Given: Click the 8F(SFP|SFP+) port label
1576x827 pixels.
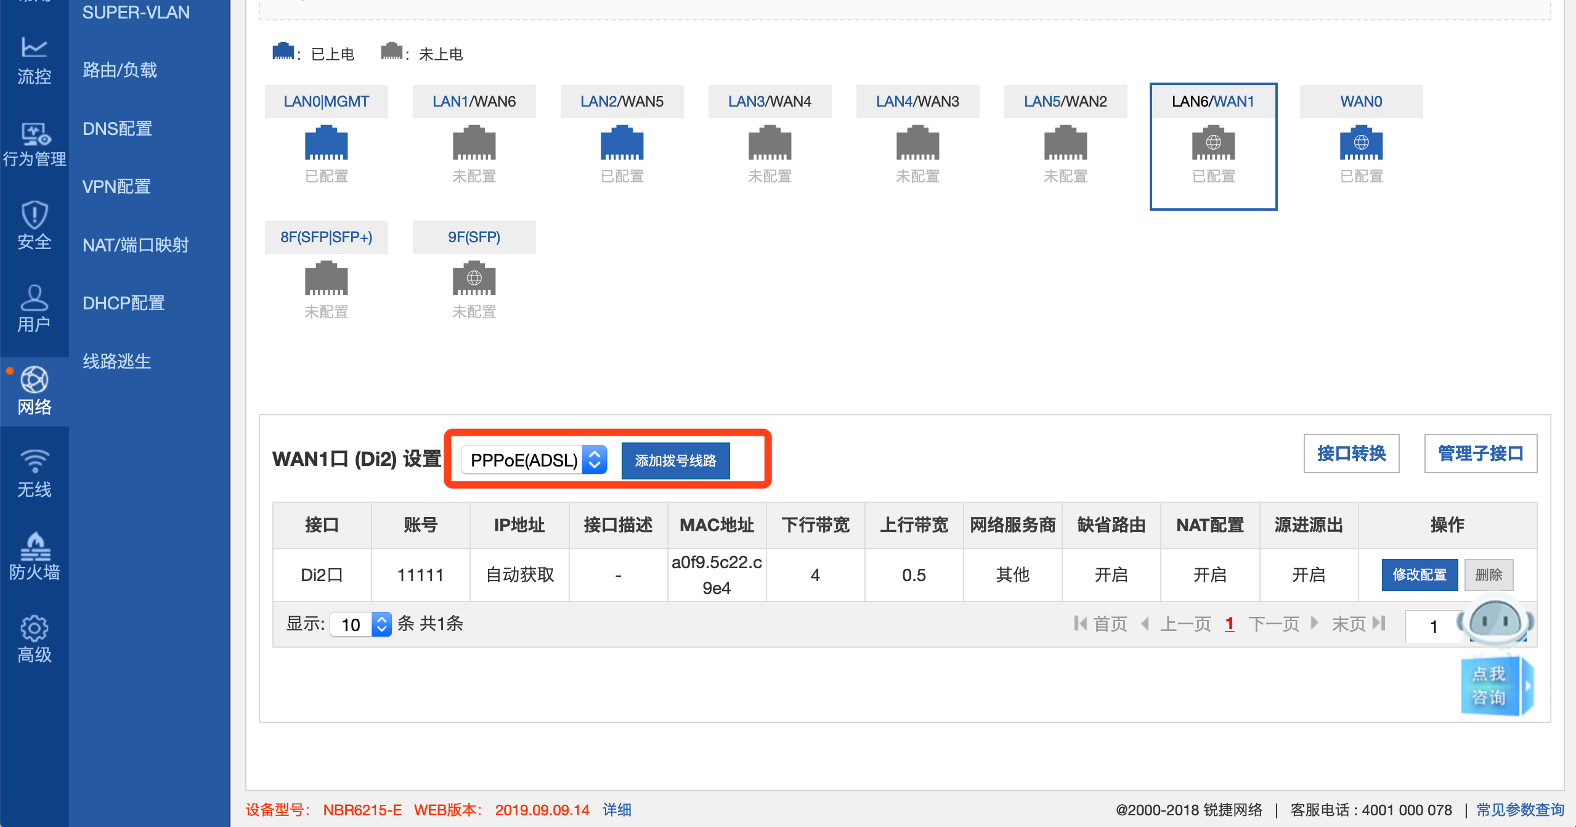Looking at the screenshot, I should 327,237.
